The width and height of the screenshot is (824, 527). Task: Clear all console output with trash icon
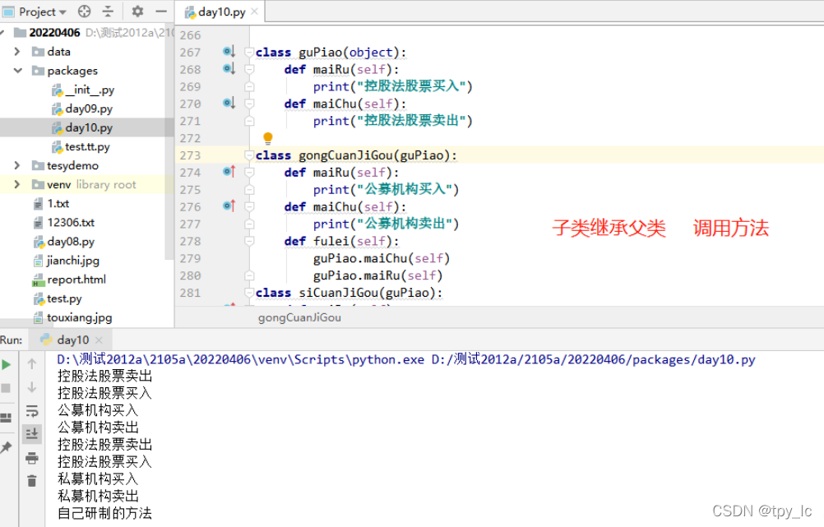tap(31, 481)
